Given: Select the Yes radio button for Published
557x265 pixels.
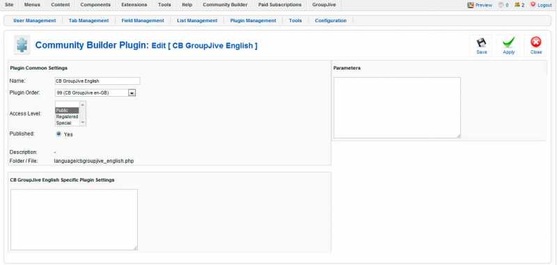Looking at the screenshot, I should (58, 134).
